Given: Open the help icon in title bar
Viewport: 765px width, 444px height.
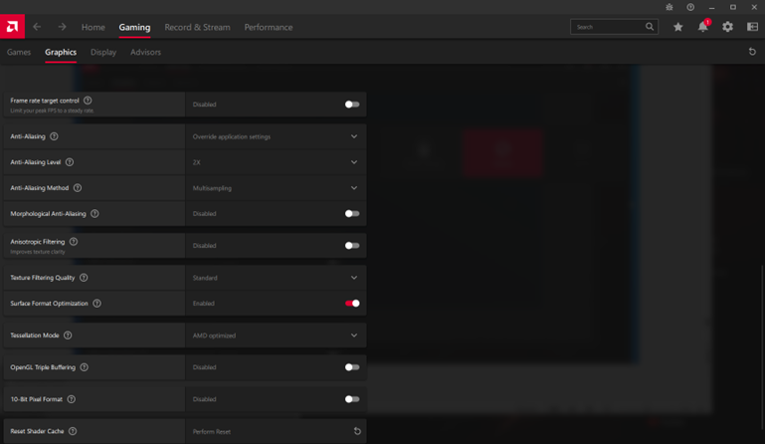Looking at the screenshot, I should coord(690,7).
